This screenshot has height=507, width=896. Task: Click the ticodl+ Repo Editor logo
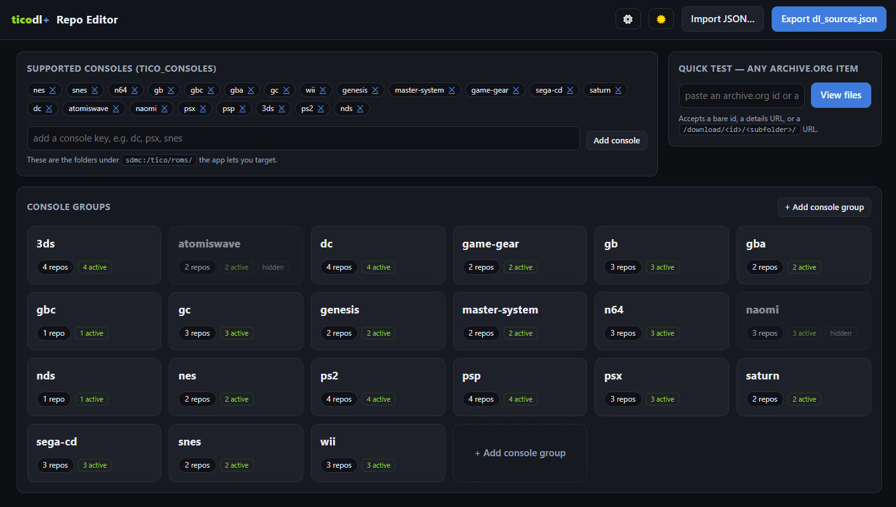[65, 20]
